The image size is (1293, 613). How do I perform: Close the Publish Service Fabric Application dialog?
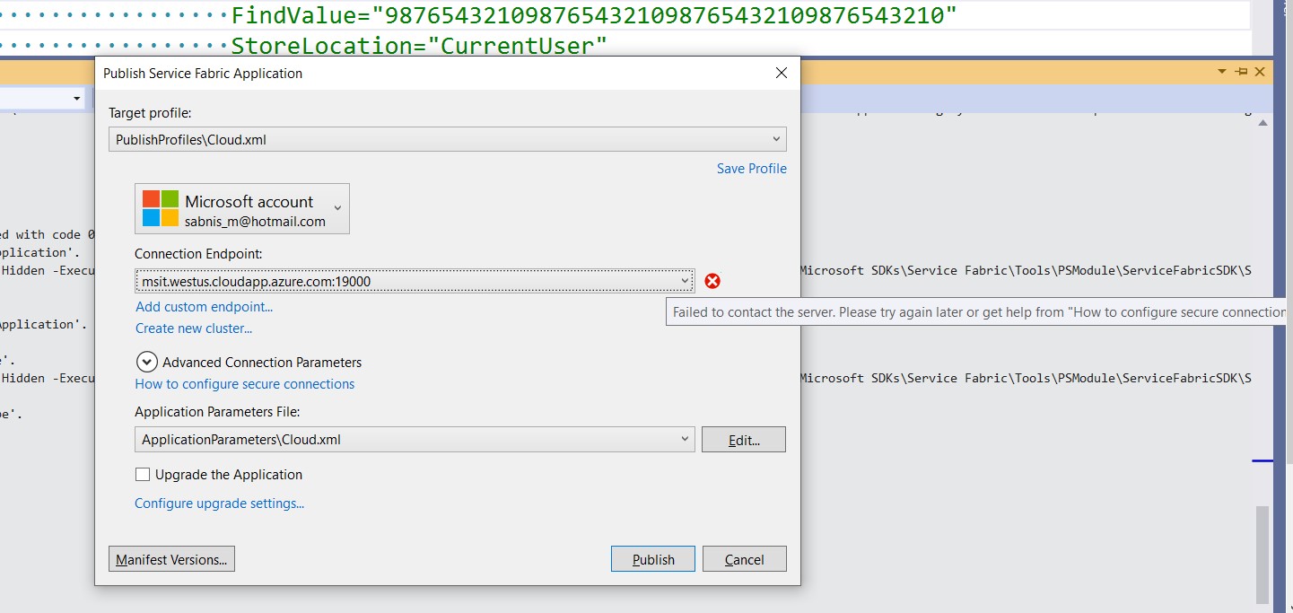(x=782, y=73)
